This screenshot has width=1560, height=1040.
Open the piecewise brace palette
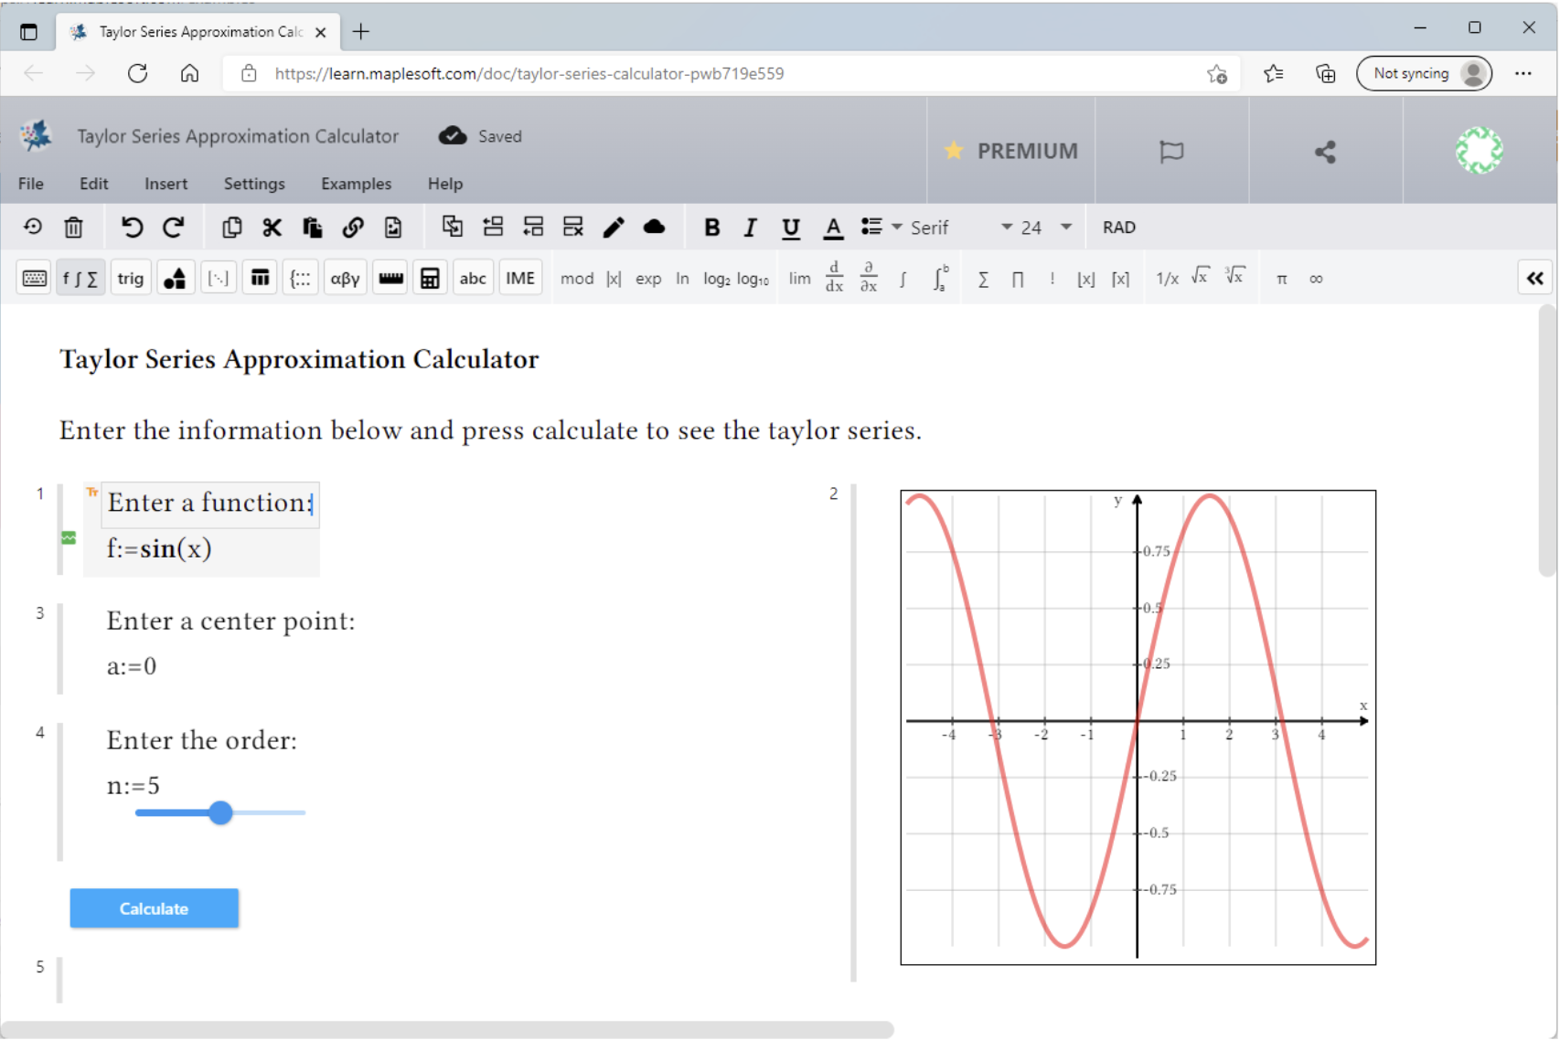301,279
